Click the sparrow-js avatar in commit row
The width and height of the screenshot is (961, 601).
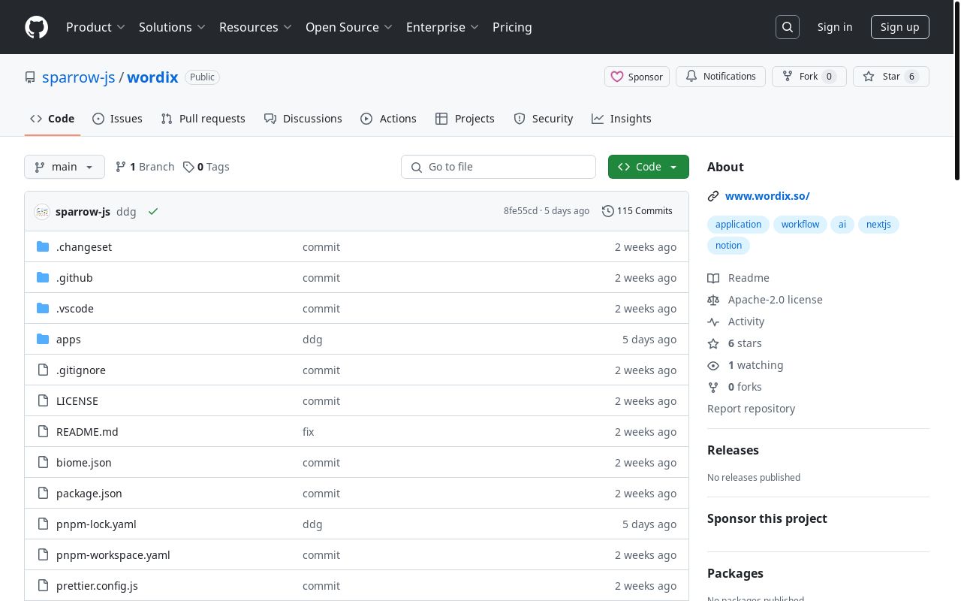pos(42,212)
